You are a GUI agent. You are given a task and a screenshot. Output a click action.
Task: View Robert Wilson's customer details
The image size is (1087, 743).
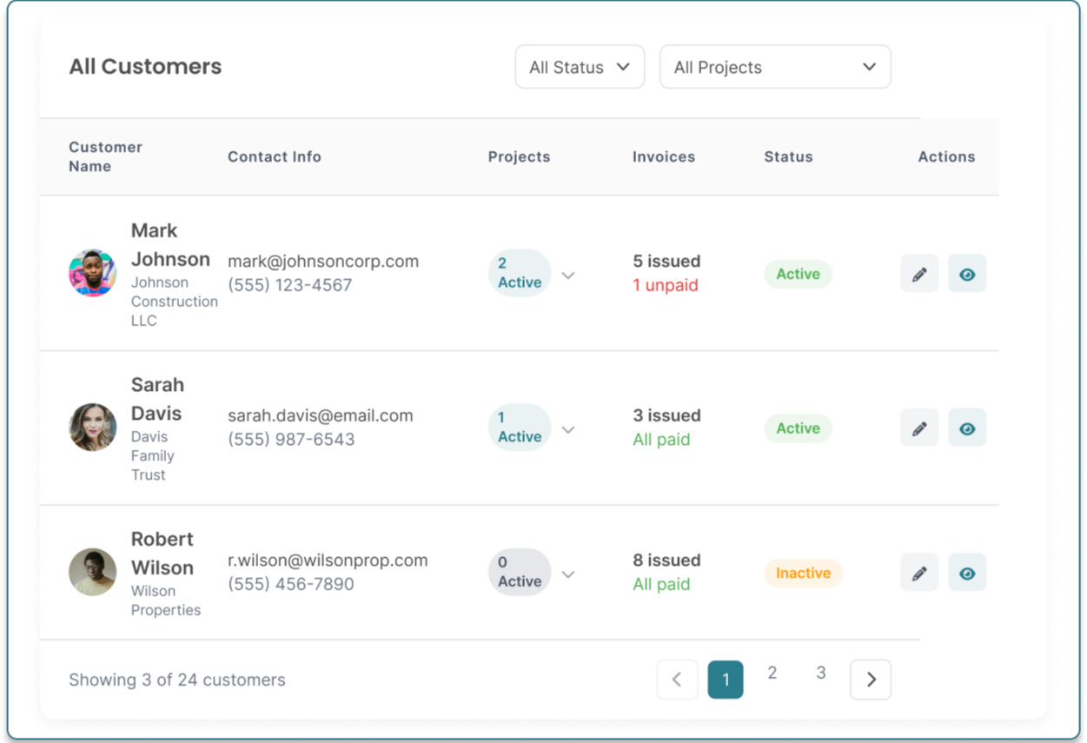tap(967, 572)
